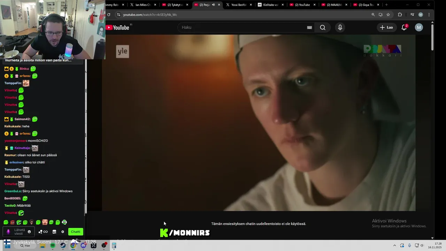Open Chrome profile avatar
The image size is (446, 251).
click(x=421, y=15)
